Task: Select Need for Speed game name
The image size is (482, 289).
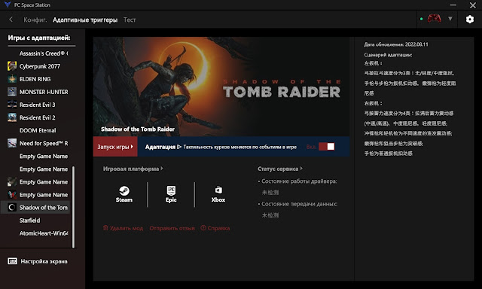Action: coord(44,144)
